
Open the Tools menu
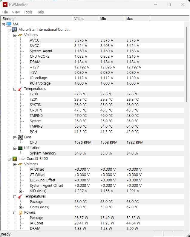click(28, 12)
